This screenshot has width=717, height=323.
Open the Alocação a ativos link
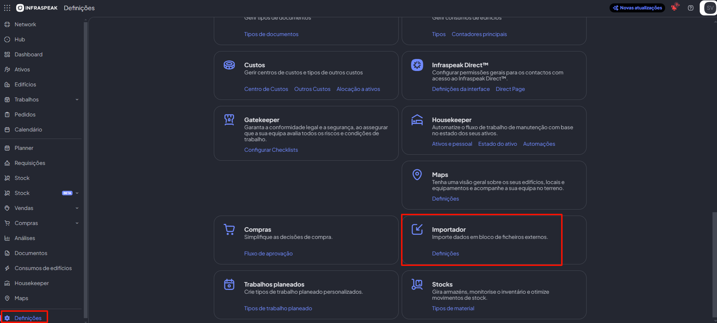pyautogui.click(x=358, y=89)
